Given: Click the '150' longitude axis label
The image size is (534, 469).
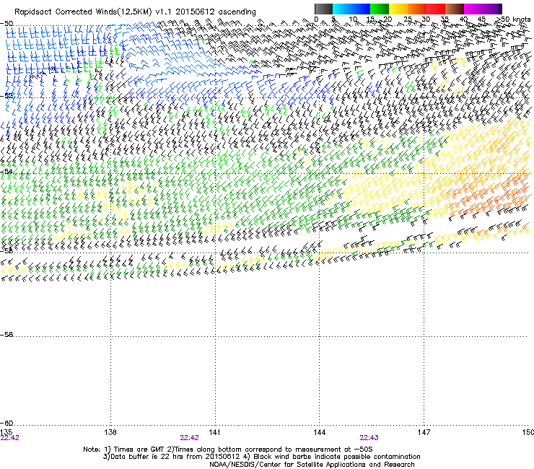Looking at the screenshot, I should point(528,432).
